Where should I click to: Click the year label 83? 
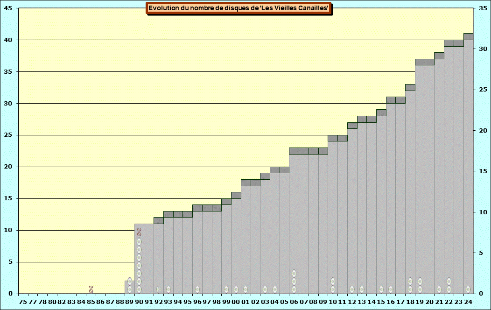click(71, 302)
